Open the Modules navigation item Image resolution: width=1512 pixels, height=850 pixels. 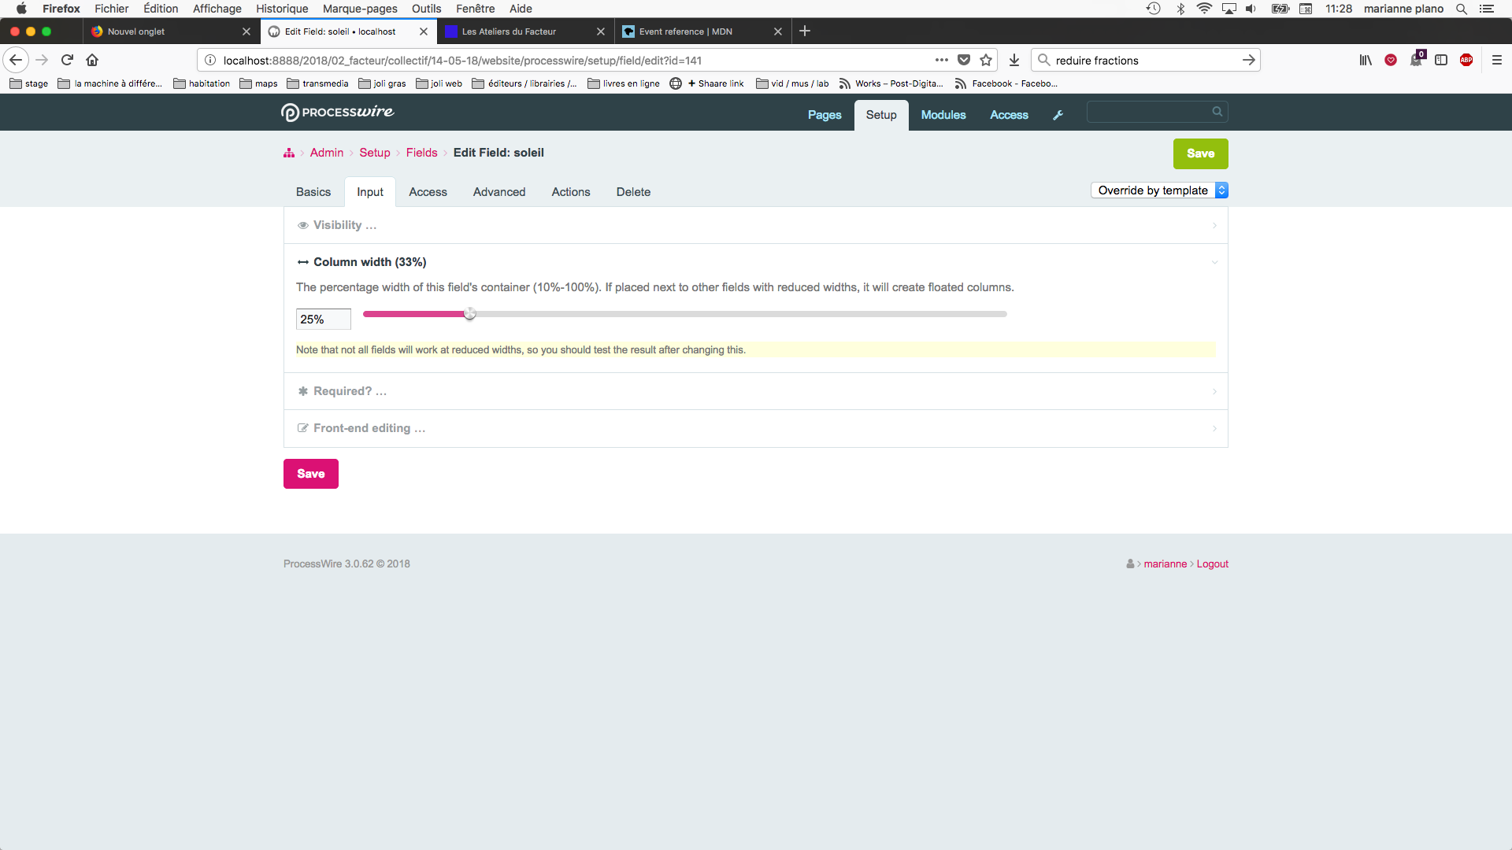(x=943, y=115)
